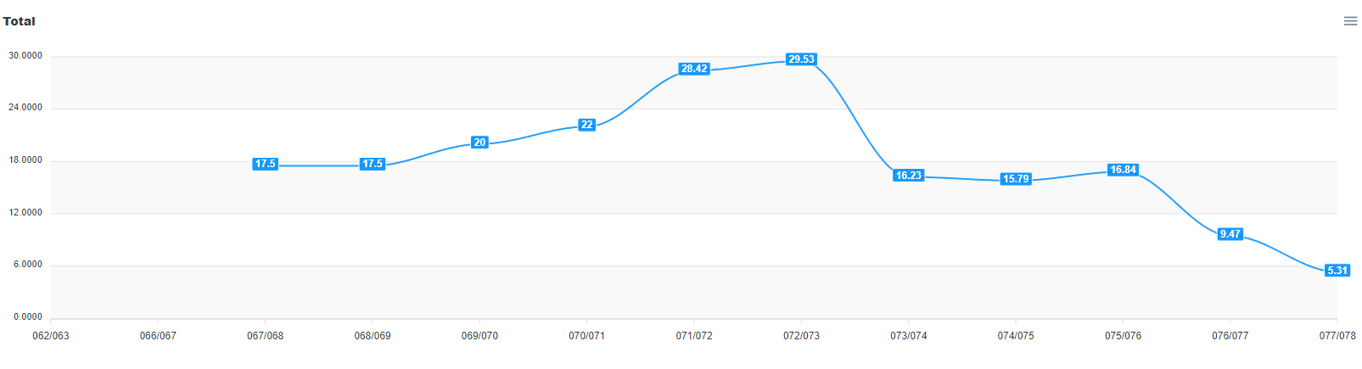Click the 9.47 data point label
This screenshot has width=1362, height=369.
1230,234
